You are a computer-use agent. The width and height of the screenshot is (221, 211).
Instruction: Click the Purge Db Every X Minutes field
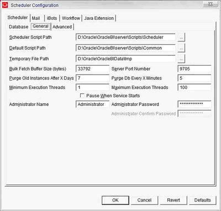click(194, 78)
